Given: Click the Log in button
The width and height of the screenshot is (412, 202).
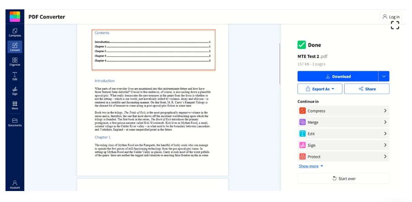Looking at the screenshot, I should point(391,17).
